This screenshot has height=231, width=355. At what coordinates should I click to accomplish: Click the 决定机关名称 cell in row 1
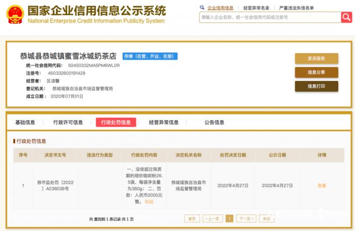(x=189, y=185)
